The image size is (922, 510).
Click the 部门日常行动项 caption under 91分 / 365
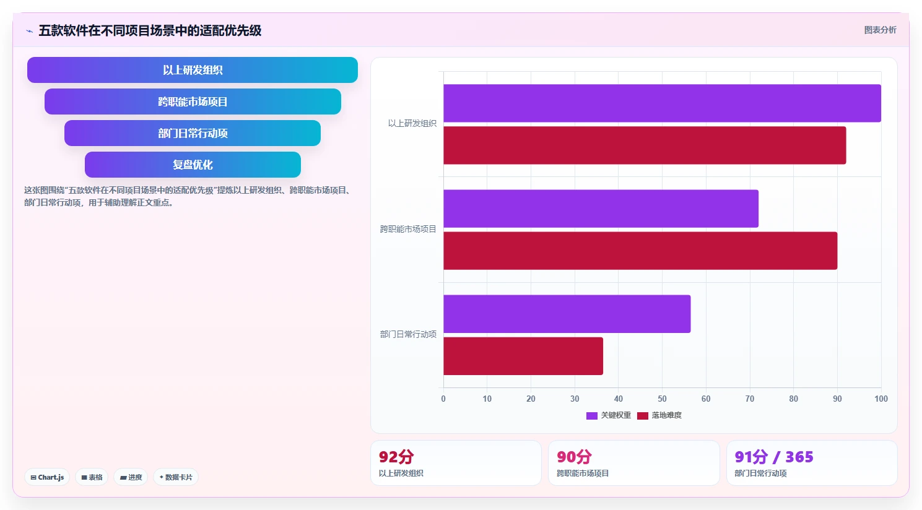760,473
